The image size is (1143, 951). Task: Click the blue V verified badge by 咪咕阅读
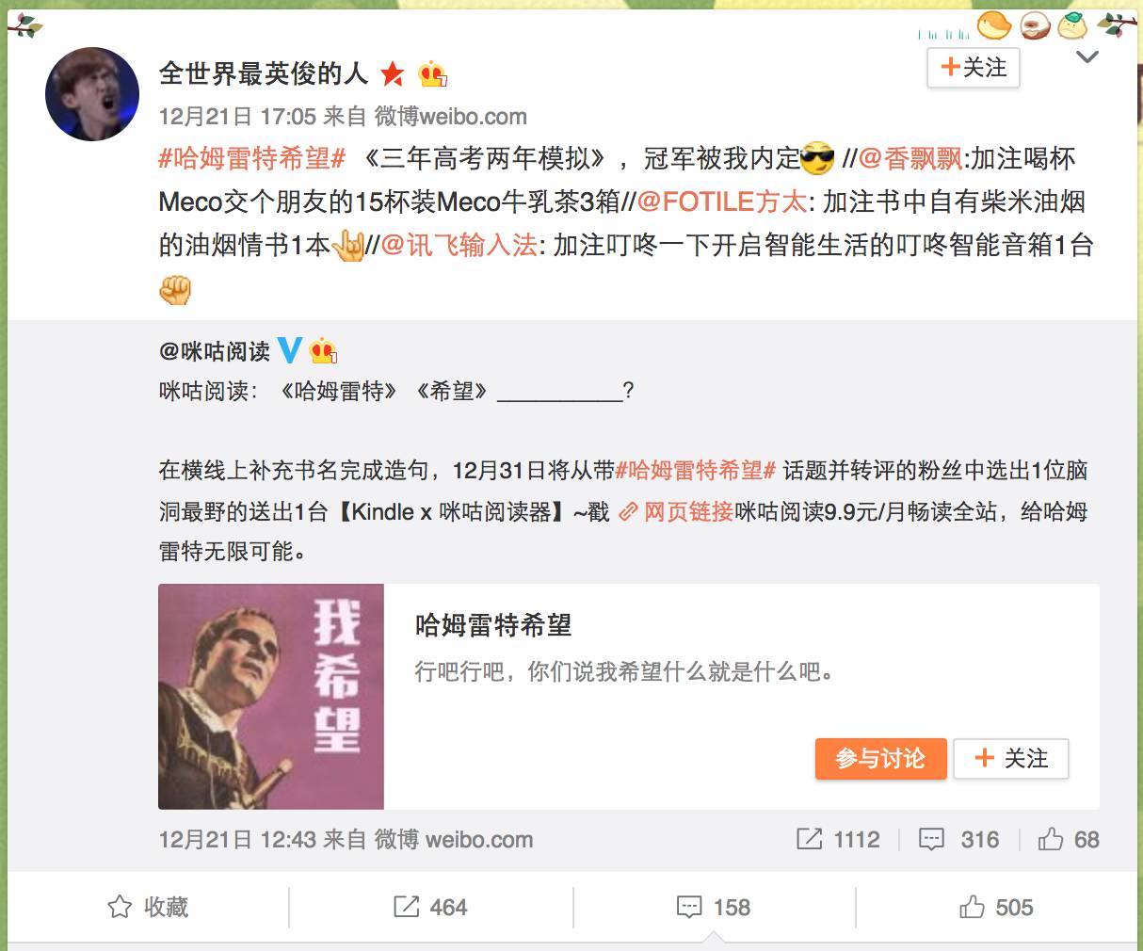coord(290,350)
